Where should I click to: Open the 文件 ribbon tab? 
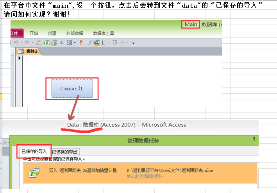click(16, 33)
